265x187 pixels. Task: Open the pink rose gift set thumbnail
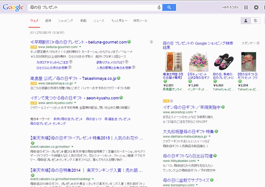pyautogui.click(x=248, y=62)
